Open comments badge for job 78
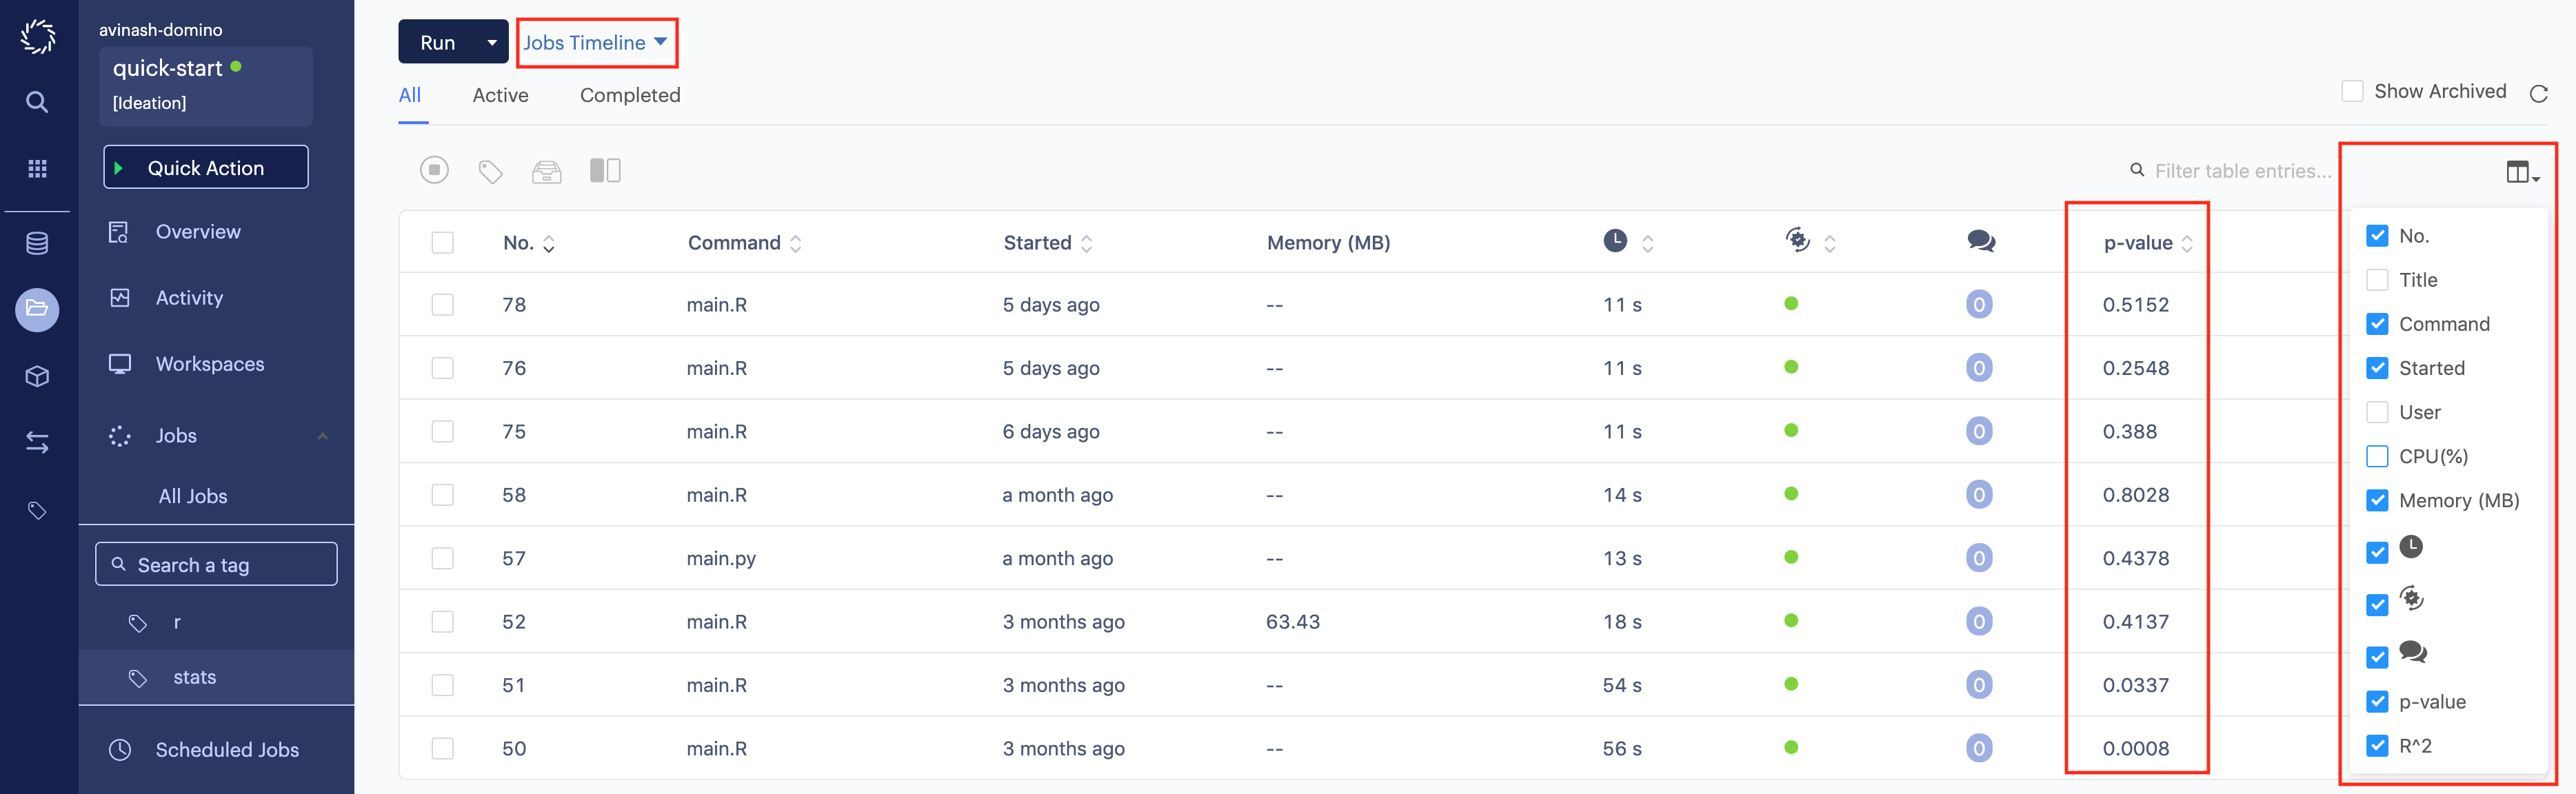Screen dimensions: 2576x794 tap(1979, 304)
